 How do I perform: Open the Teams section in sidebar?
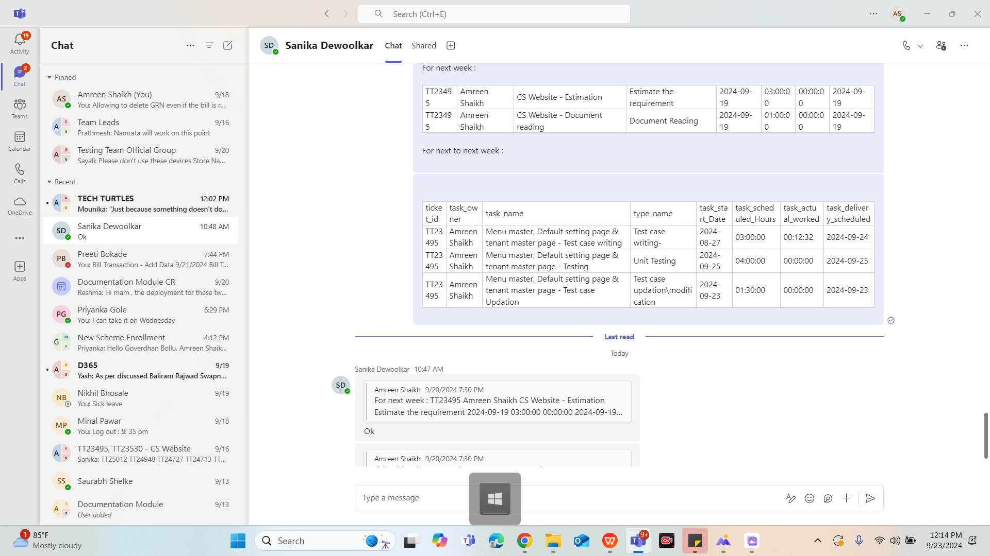point(20,109)
